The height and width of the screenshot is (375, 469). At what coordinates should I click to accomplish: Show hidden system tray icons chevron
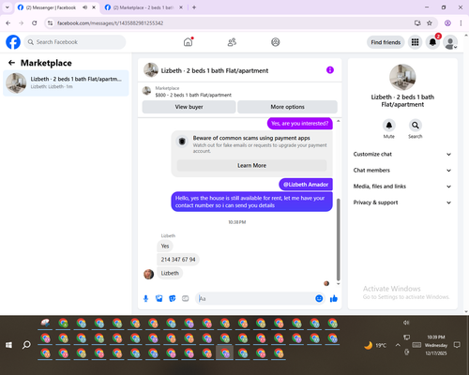398,345
